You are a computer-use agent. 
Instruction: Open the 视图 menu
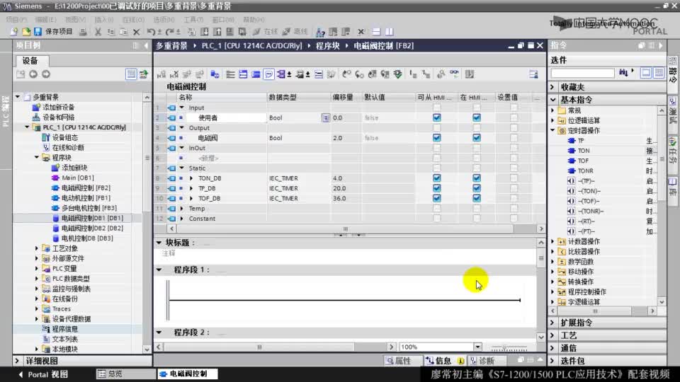coord(75,20)
